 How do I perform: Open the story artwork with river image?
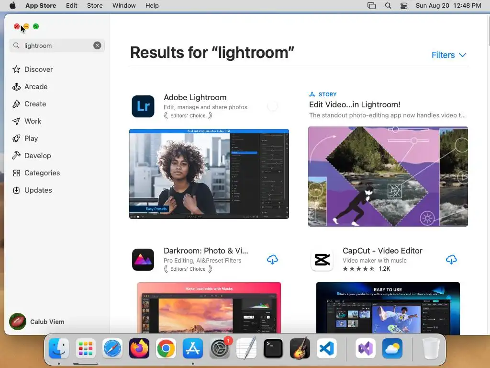tap(388, 176)
